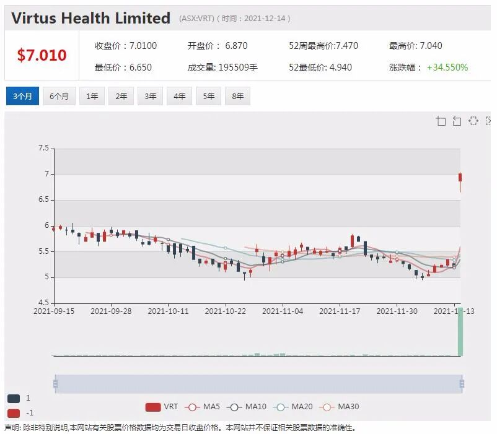Image resolution: width=497 pixels, height=434 pixels.
Task: Click 成交量: 195509手 volume text
Action: pos(222,67)
